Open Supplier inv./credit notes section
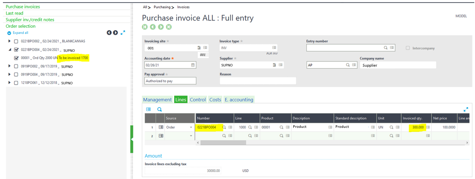Image resolution: width=475 pixels, height=179 pixels. 30,20
